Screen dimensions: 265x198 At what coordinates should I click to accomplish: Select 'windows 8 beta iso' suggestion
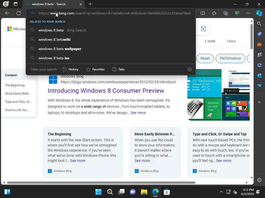coord(111,58)
